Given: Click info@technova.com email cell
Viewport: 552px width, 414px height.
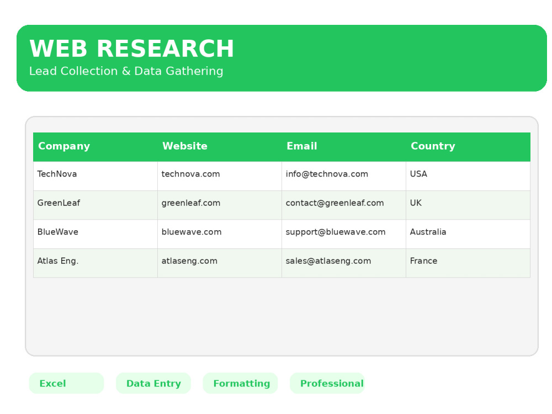Looking at the screenshot, I should (344, 176).
